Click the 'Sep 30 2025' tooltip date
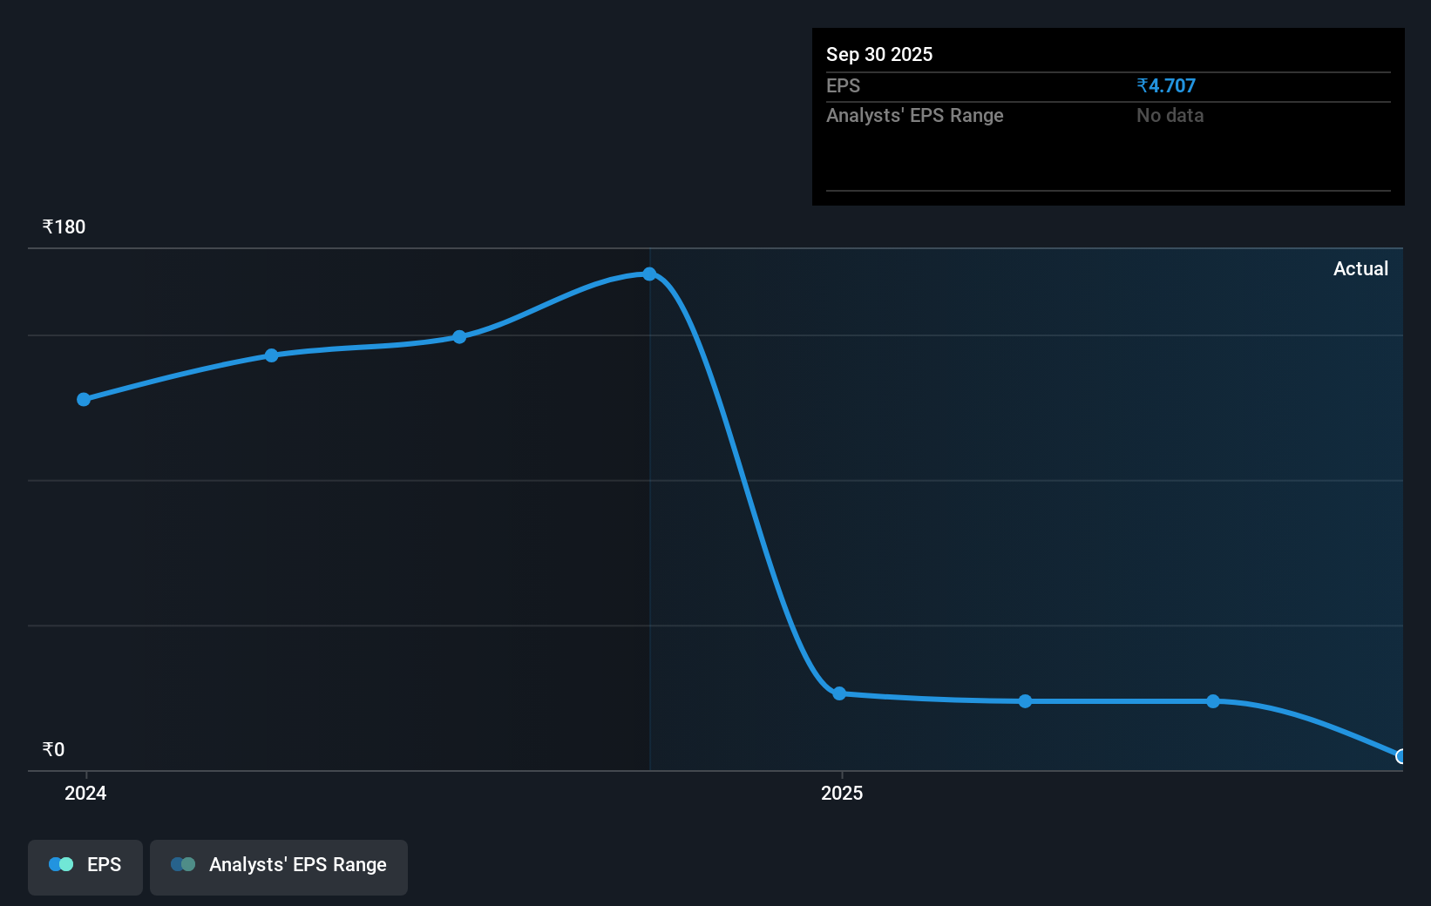Screen dimensions: 1431x906 (x=879, y=54)
